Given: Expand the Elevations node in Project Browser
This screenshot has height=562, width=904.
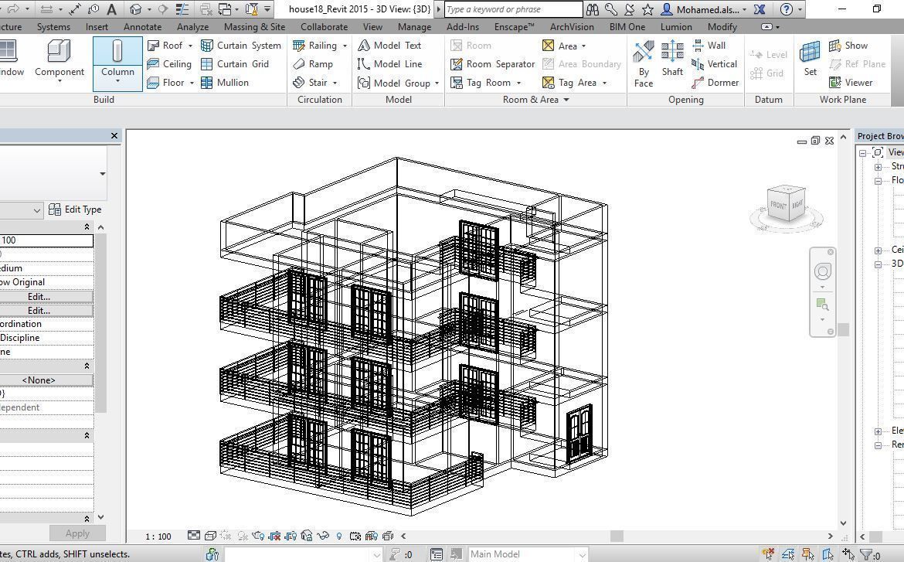Looking at the screenshot, I should [x=878, y=431].
